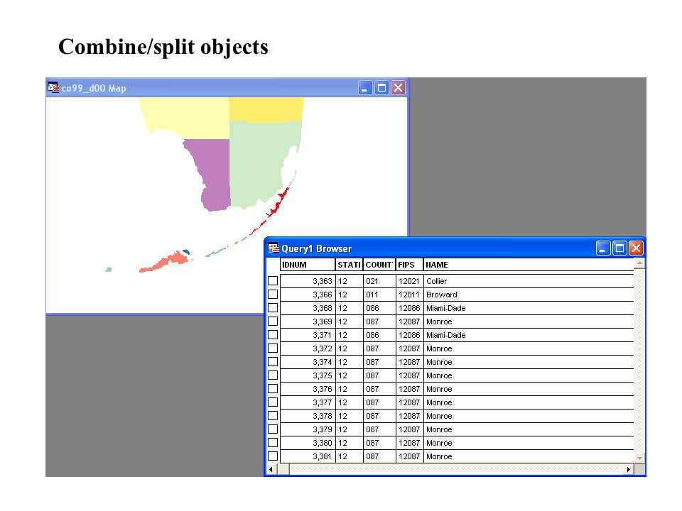Select the row box for IDNUM 3,377
This screenshot has width=682, height=511.
(273, 402)
